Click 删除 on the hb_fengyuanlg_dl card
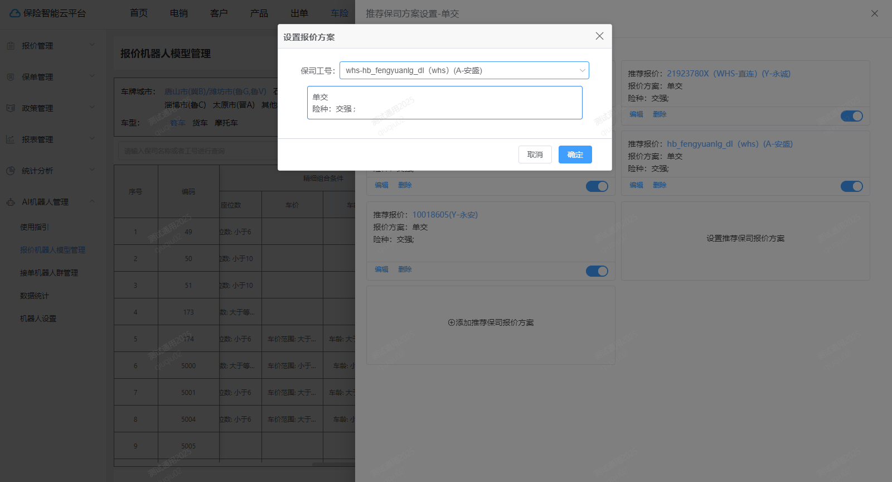This screenshot has width=892, height=482. [660, 185]
